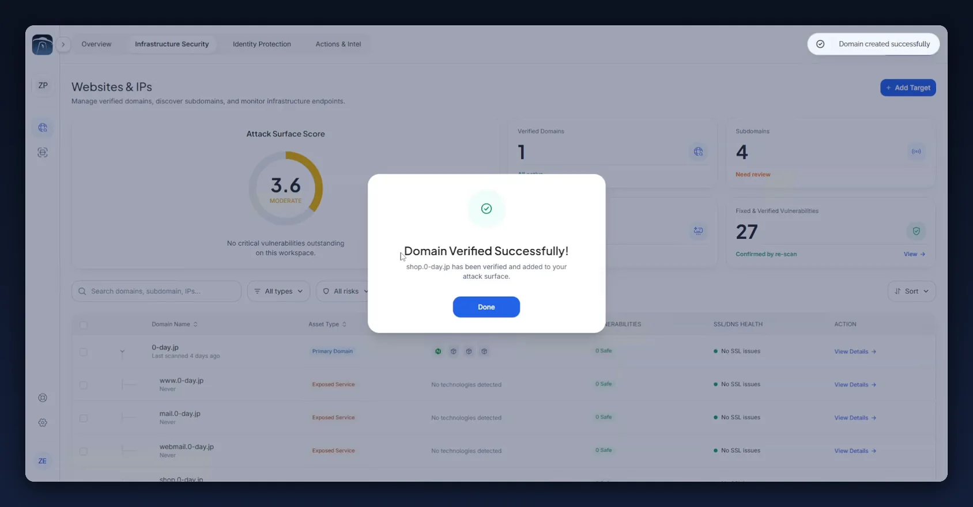
Task: Go to the Actions & Intel tab
Action: click(x=338, y=44)
